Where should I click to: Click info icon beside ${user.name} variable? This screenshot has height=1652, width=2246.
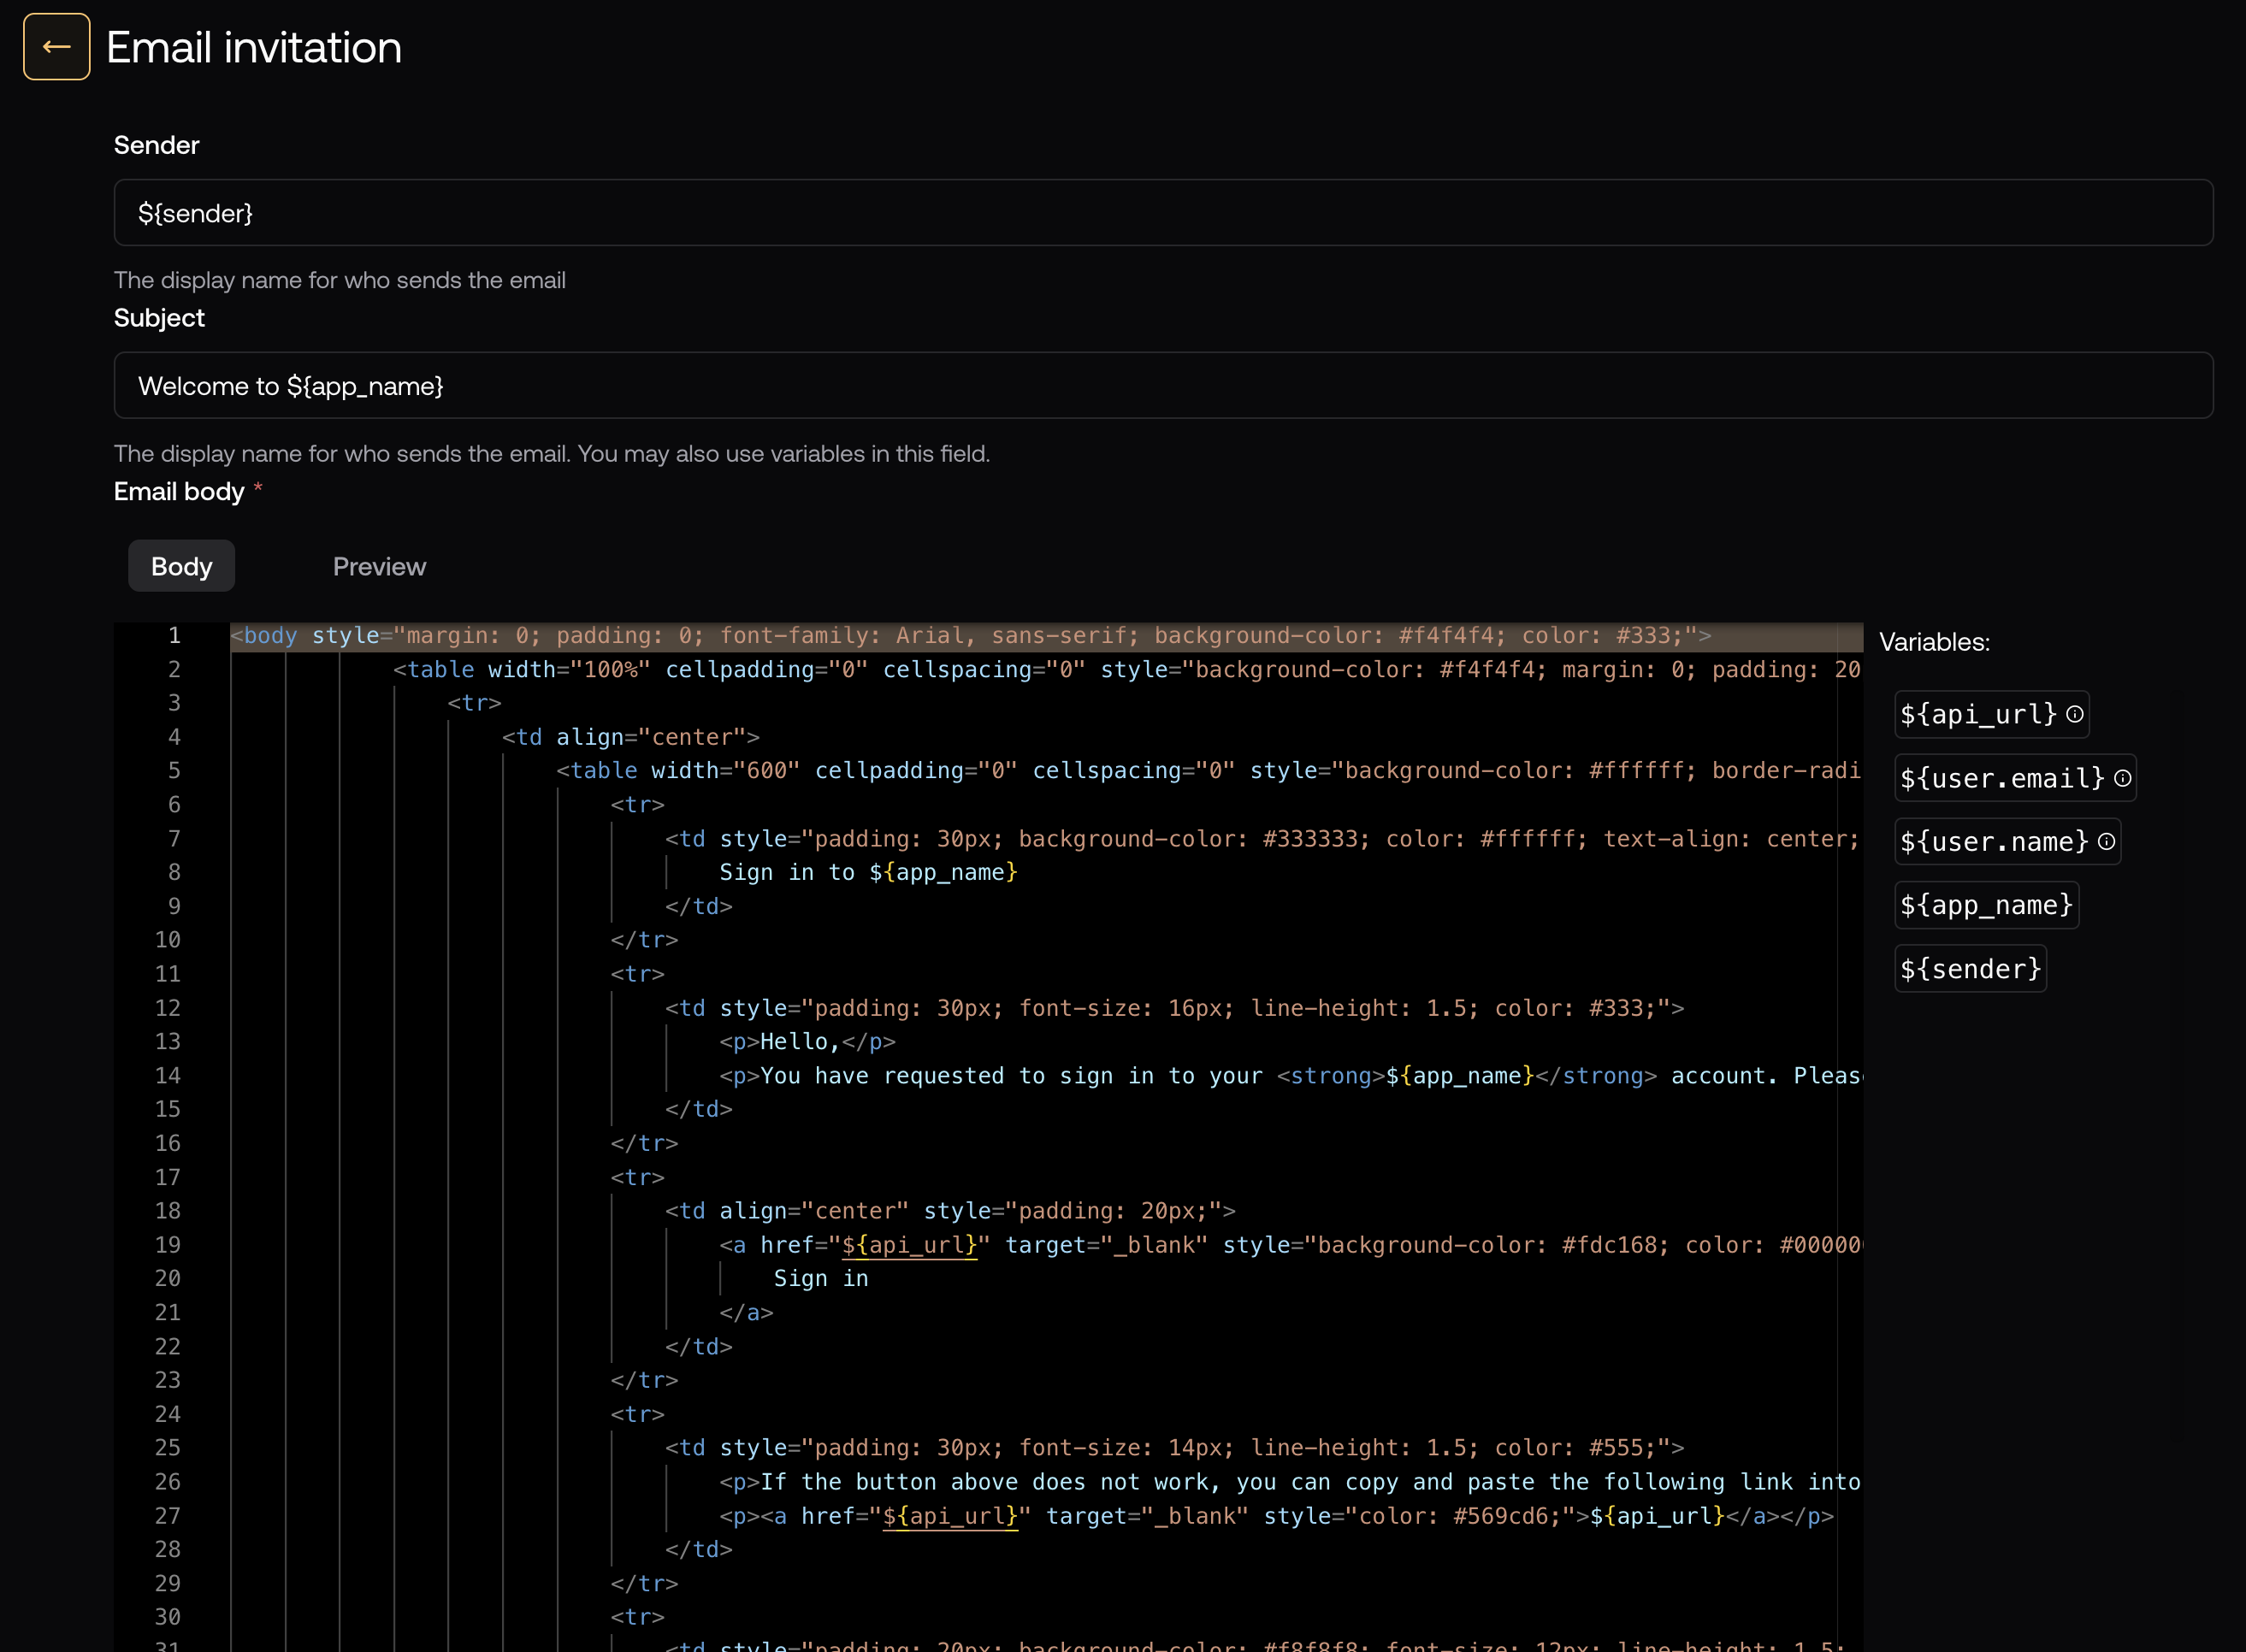(2106, 842)
